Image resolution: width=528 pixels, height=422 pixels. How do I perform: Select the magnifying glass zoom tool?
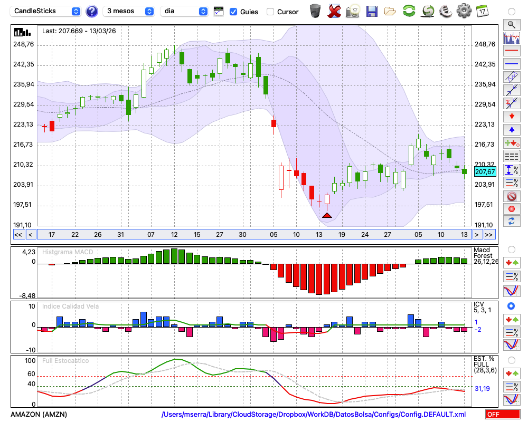511,24
